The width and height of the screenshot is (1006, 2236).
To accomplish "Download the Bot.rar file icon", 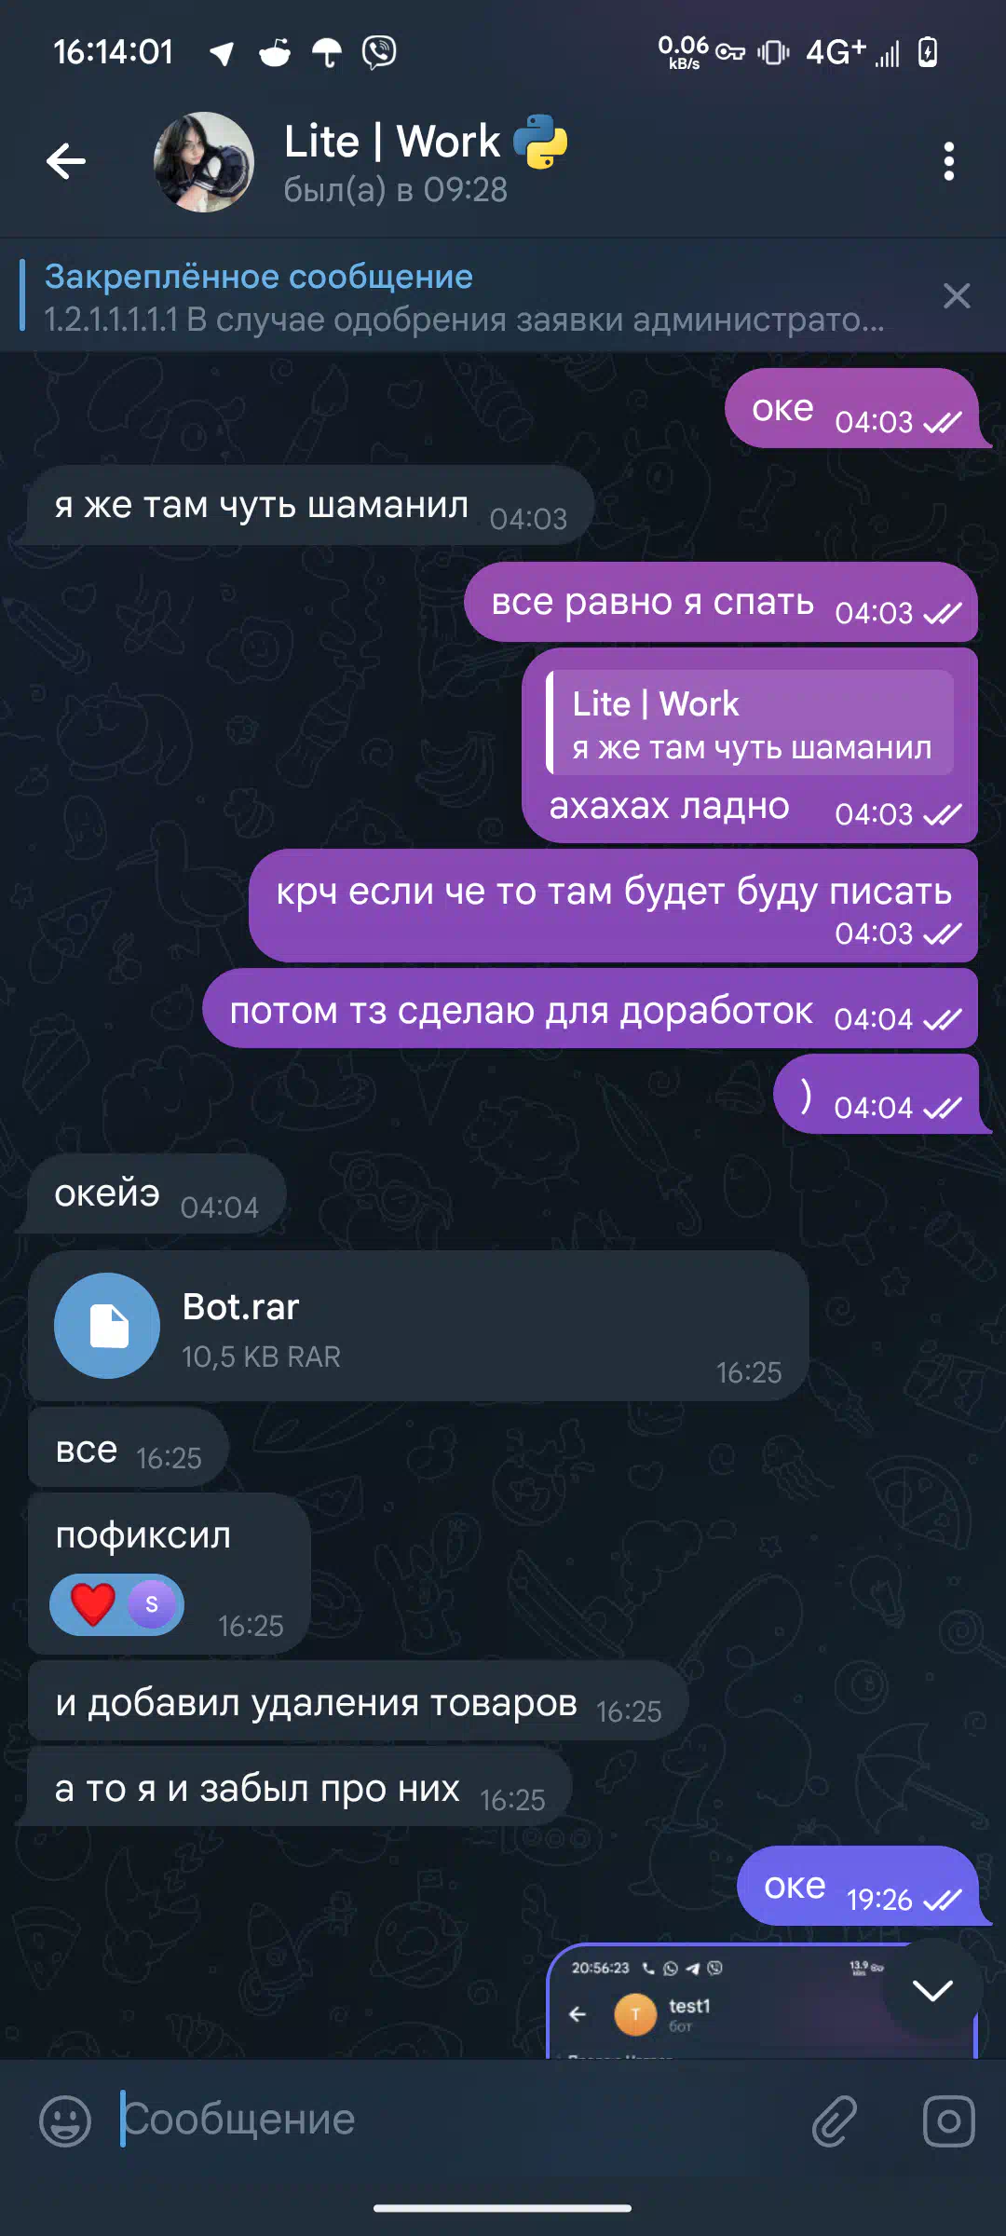I will [x=107, y=1325].
